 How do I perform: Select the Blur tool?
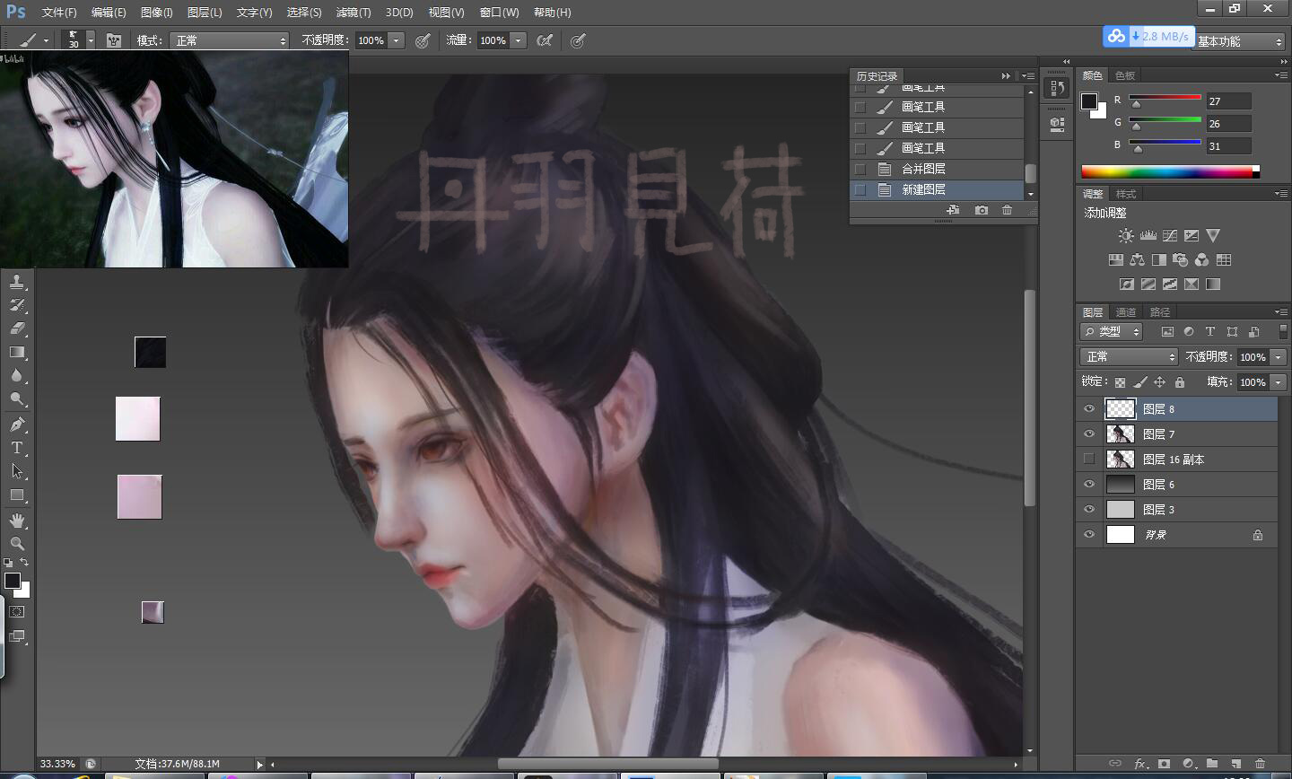tap(17, 375)
